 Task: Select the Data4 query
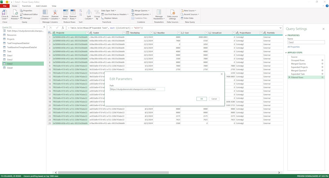click(x=23, y=68)
